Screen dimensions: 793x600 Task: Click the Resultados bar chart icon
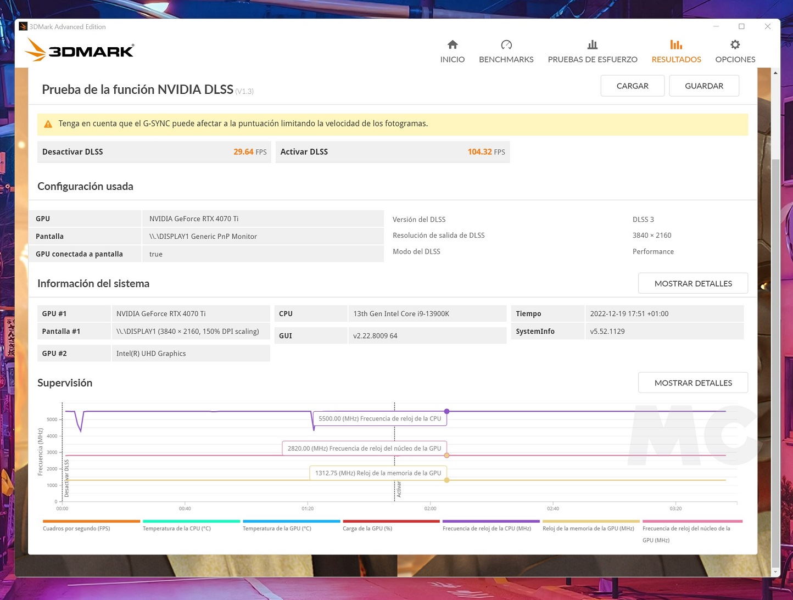coord(676,44)
